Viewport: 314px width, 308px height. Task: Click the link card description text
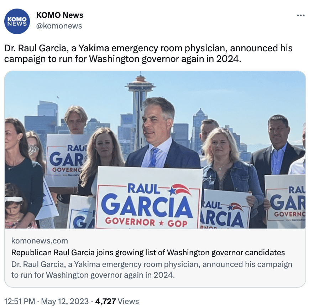(x=152, y=269)
